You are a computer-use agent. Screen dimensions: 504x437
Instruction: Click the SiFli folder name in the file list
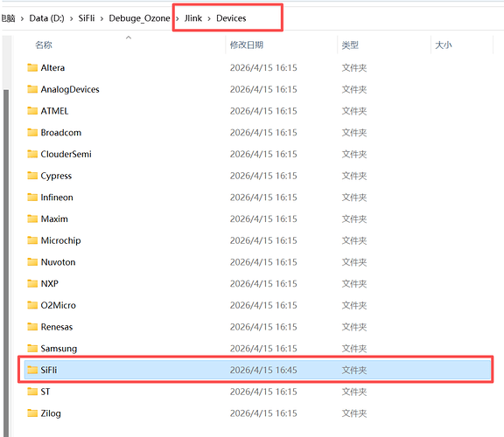(x=49, y=371)
